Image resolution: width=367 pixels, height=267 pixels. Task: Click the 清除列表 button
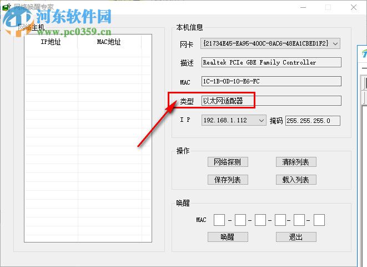[296, 162]
